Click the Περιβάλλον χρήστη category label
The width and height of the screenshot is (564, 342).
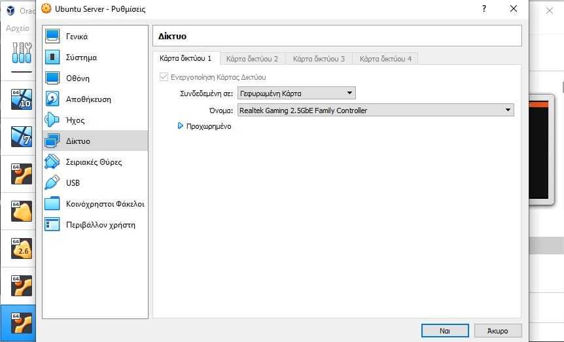(x=101, y=225)
